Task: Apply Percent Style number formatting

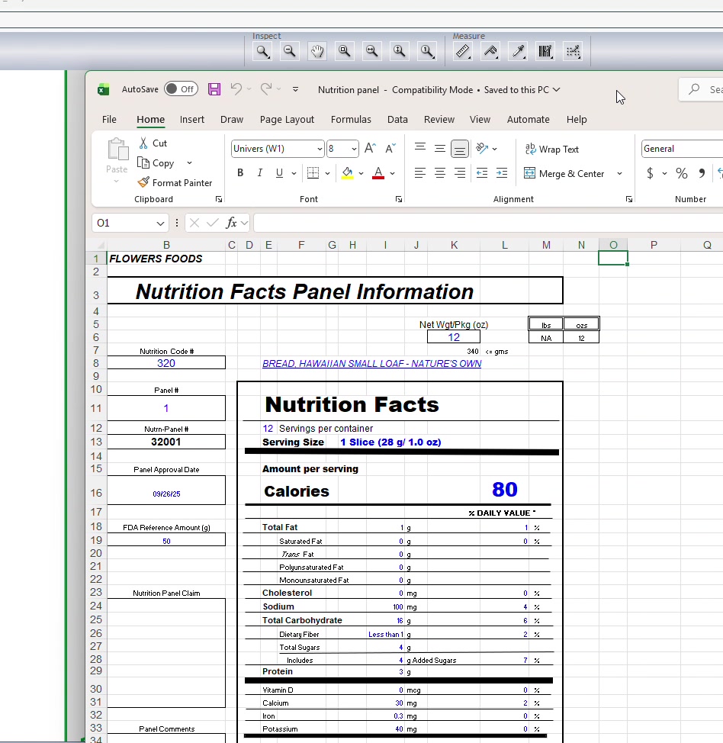Action: click(681, 173)
